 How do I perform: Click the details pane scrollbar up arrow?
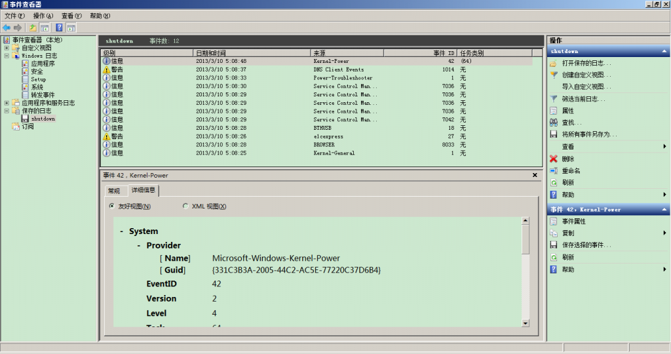[526, 221]
